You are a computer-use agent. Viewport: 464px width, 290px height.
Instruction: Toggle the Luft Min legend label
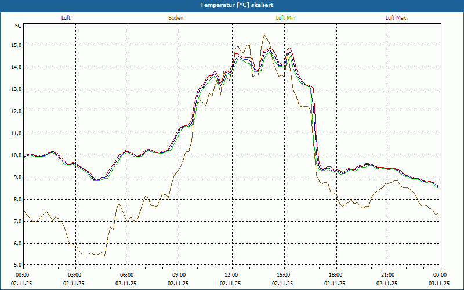(x=285, y=18)
